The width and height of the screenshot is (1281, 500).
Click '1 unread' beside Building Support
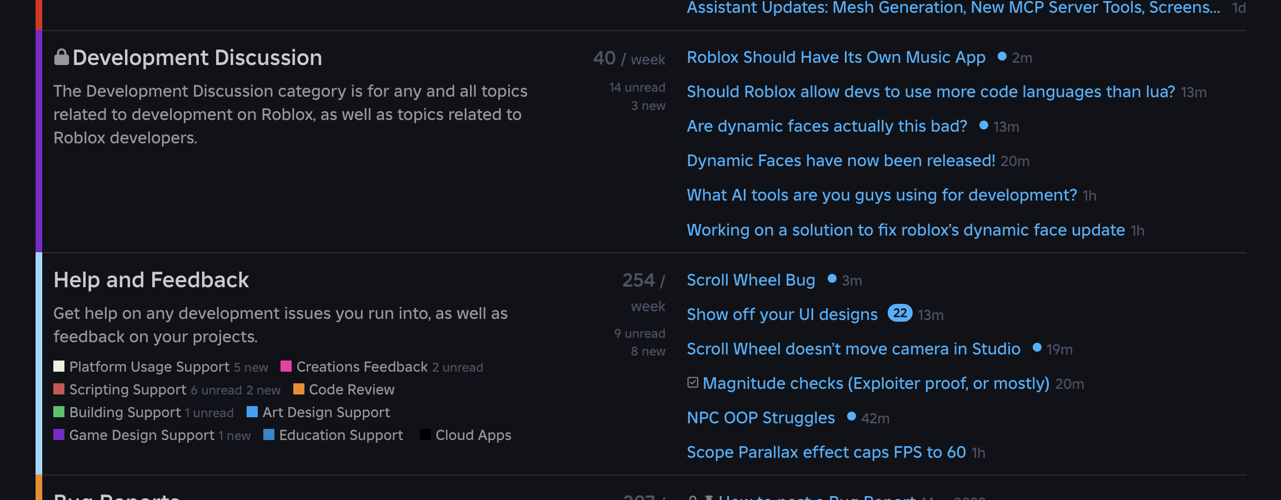point(209,413)
